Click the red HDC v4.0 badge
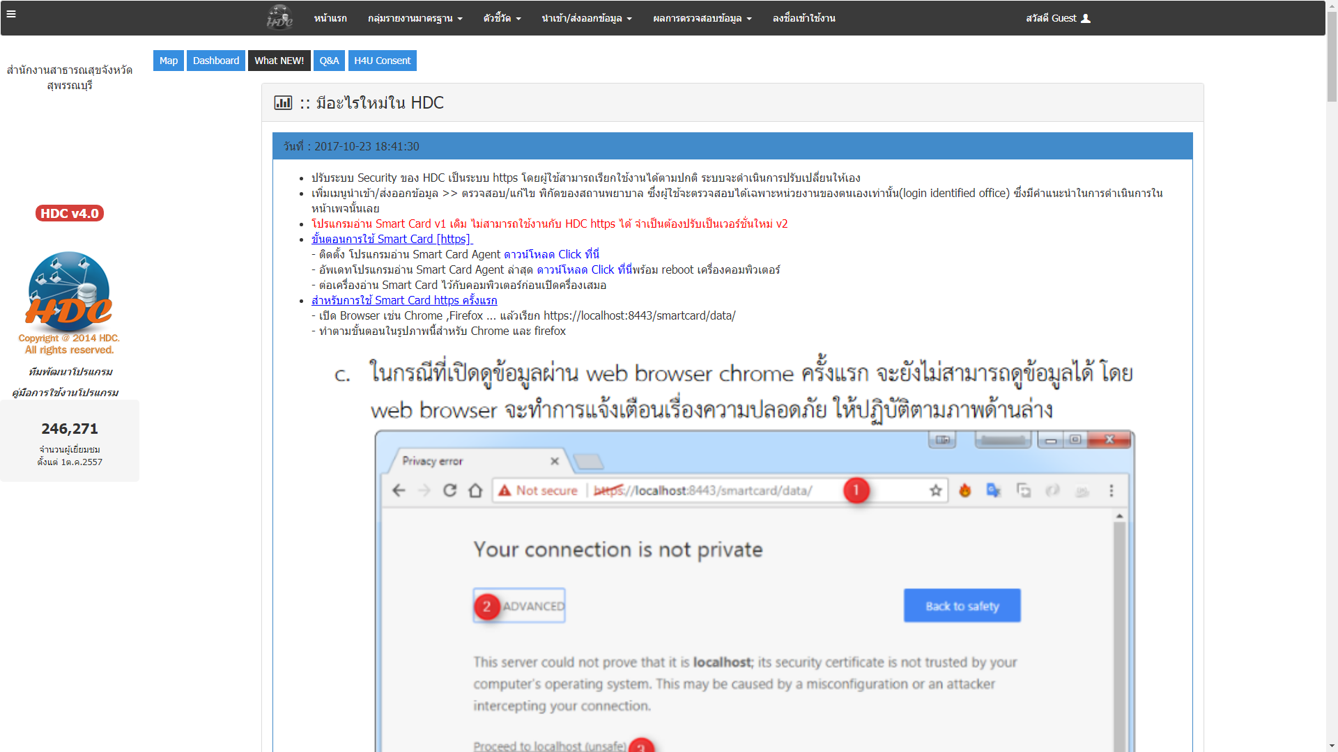Image resolution: width=1338 pixels, height=752 pixels. (x=70, y=214)
